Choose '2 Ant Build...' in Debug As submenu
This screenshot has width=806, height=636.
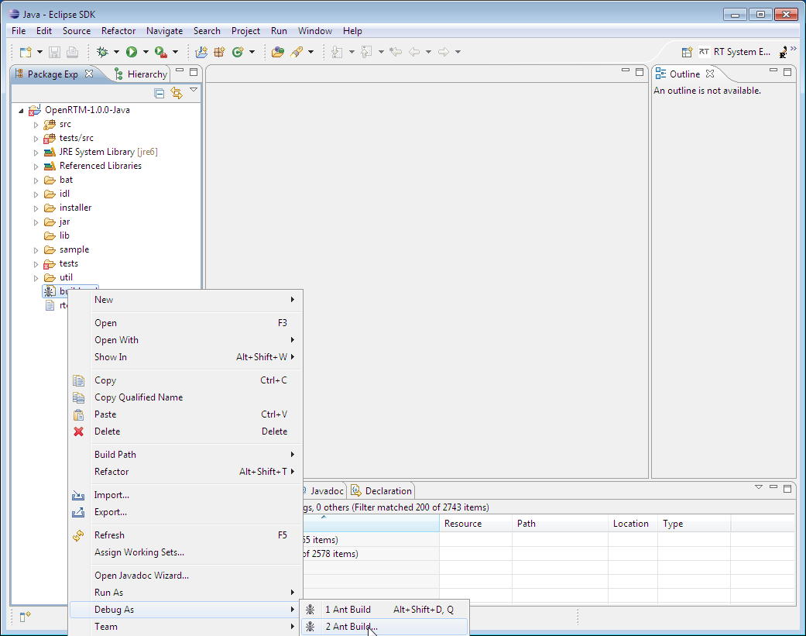[x=385, y=627]
